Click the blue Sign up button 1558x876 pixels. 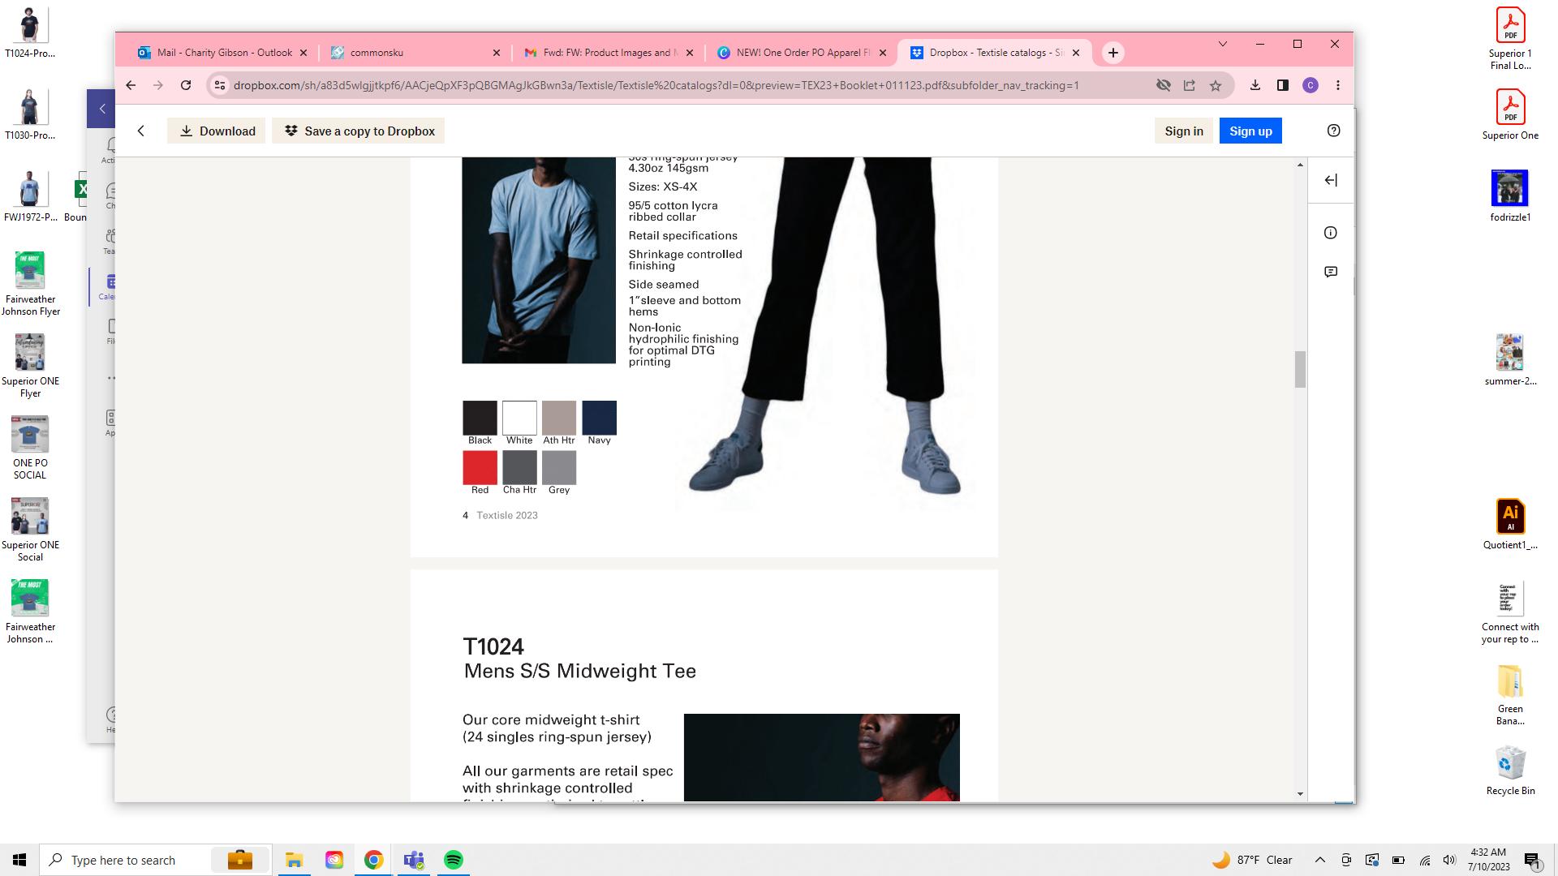(x=1250, y=131)
